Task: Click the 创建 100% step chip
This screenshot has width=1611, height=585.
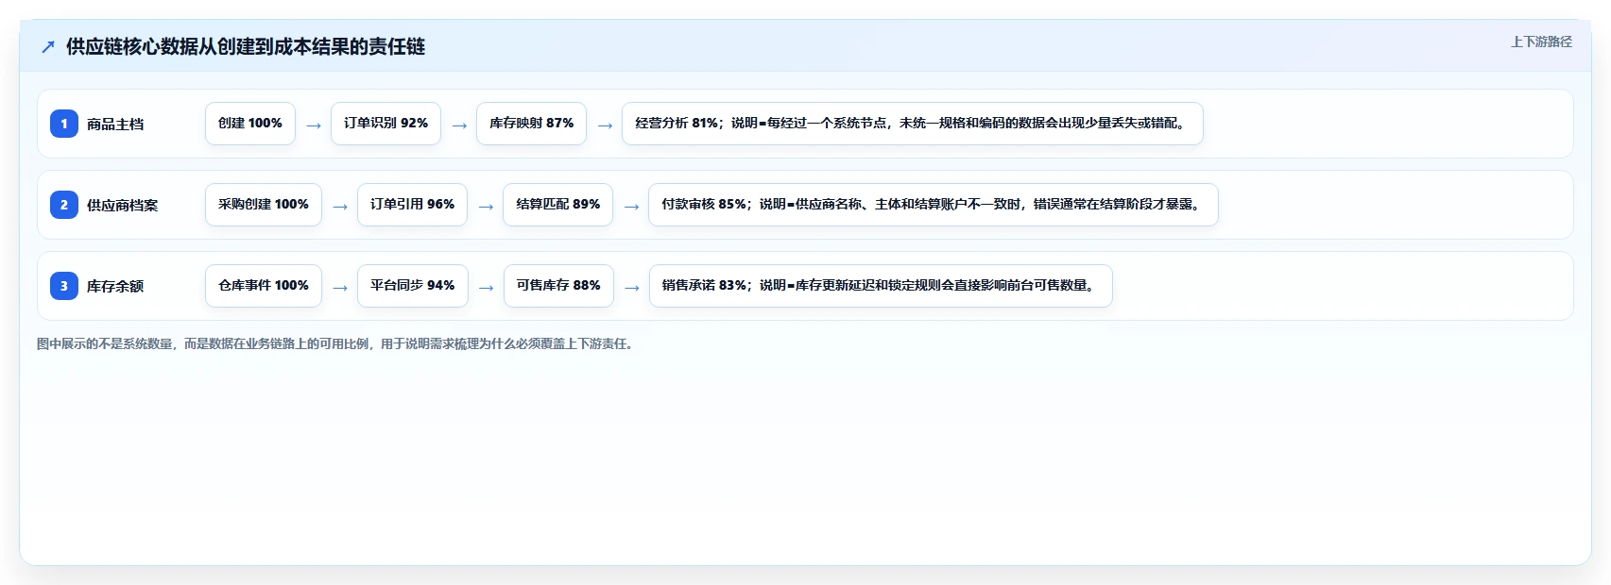Action: 250,124
